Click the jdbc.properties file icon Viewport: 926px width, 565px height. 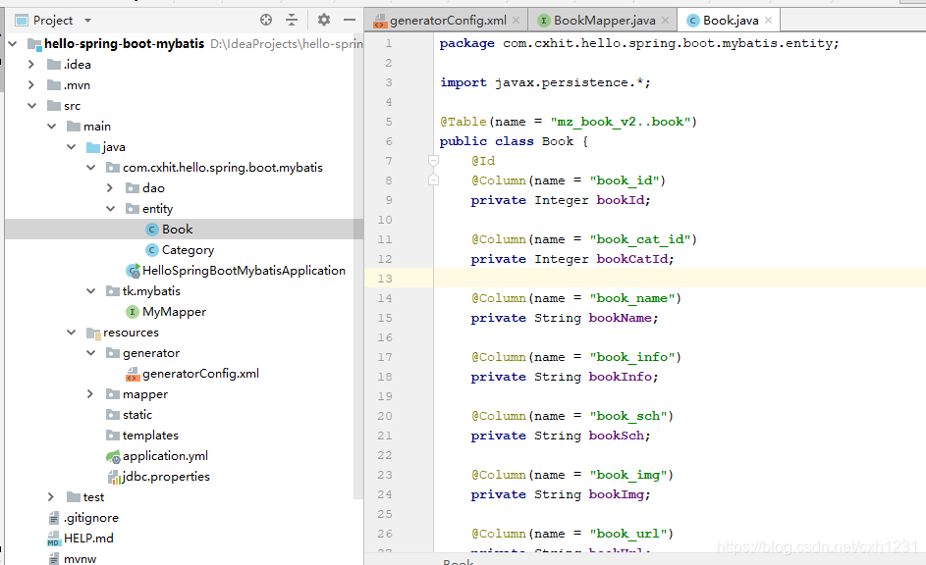point(114,477)
